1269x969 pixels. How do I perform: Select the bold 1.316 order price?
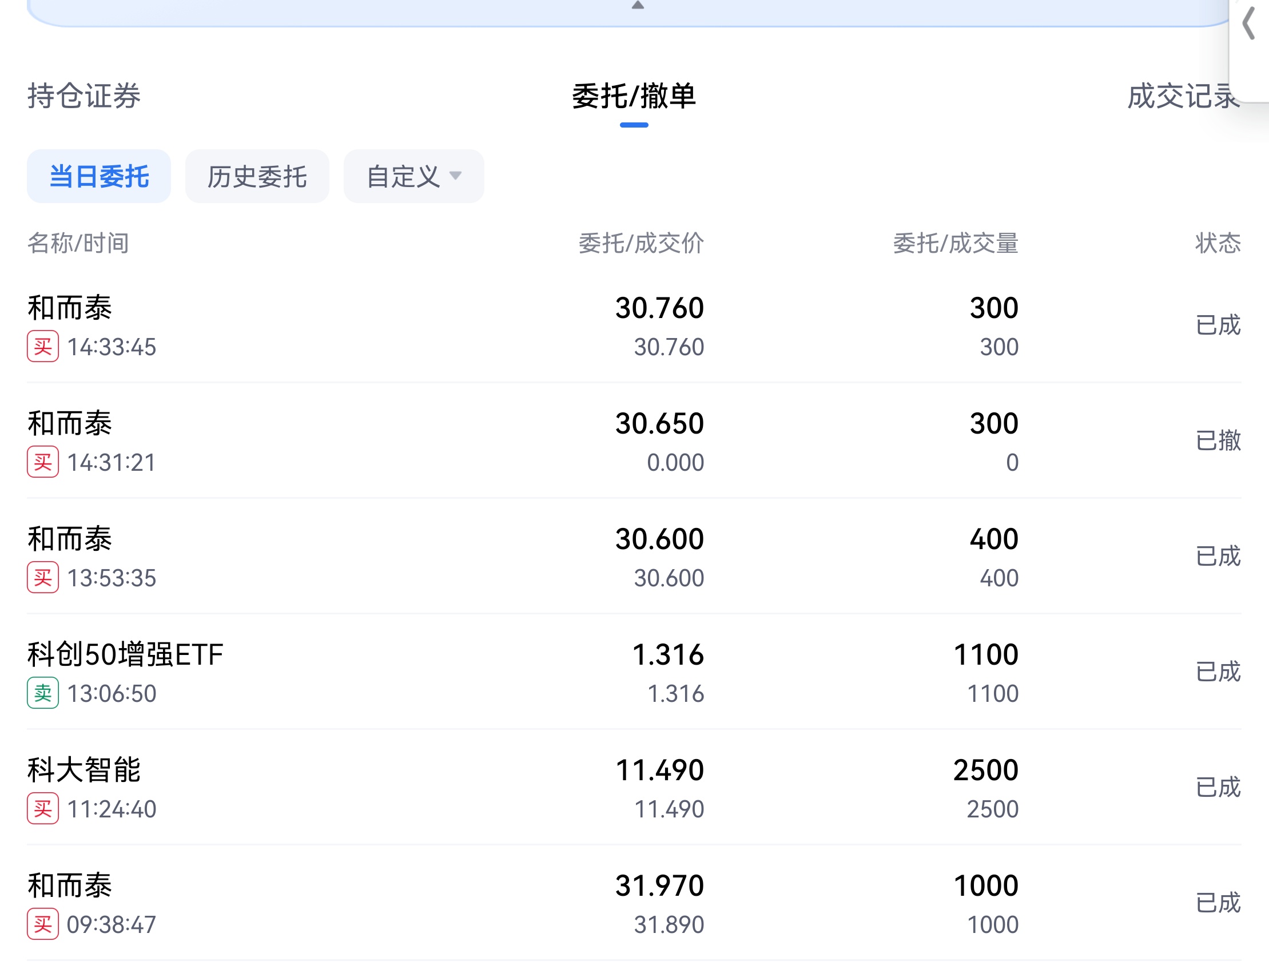coord(667,654)
